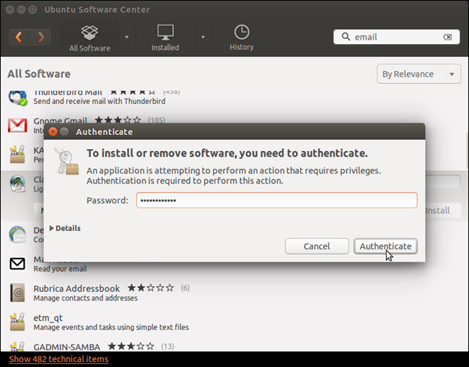Expand the All Software dropdown arrow

click(127, 37)
